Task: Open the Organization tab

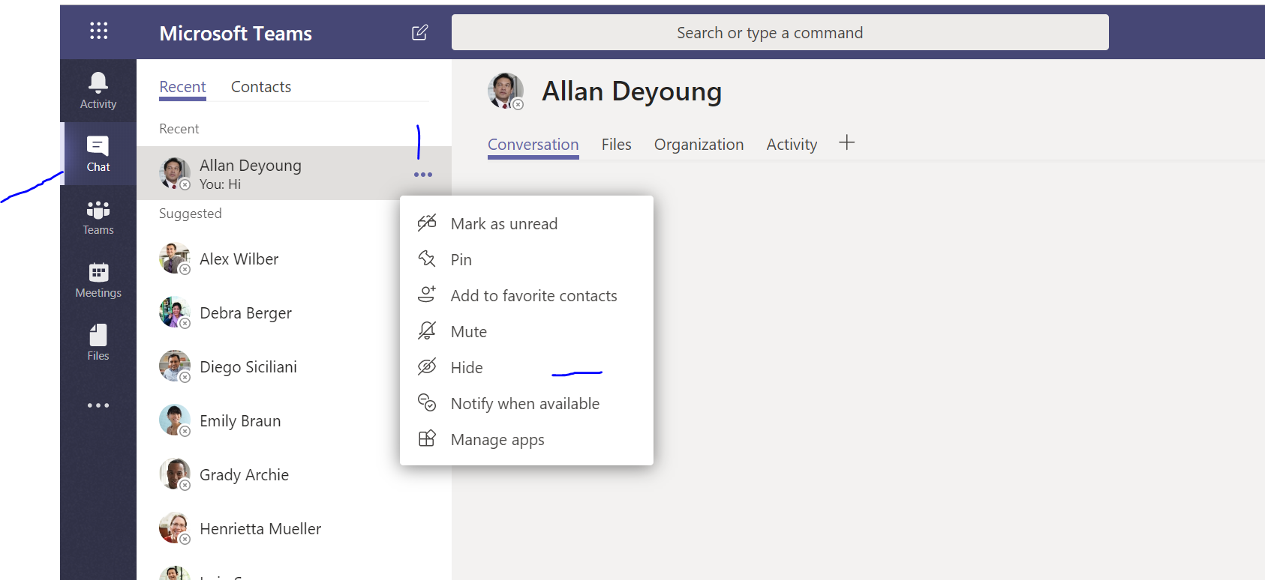Action: tap(699, 145)
